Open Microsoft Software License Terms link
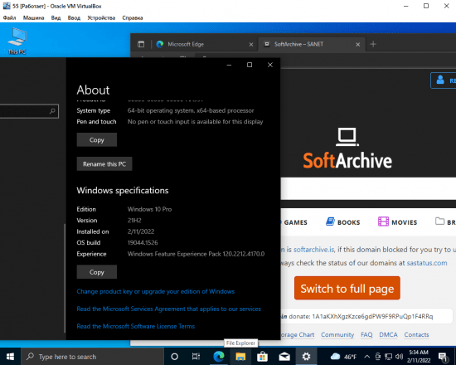Screen dimensions: 456x365 (136, 326)
